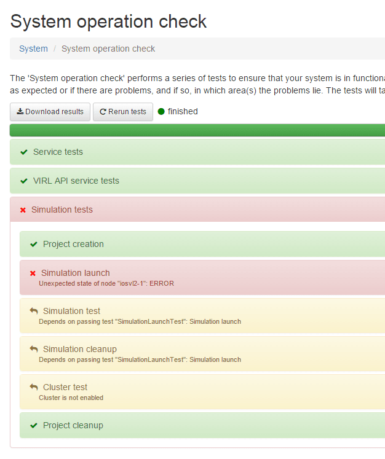
Task: Click the Download results button
Action: [50, 112]
